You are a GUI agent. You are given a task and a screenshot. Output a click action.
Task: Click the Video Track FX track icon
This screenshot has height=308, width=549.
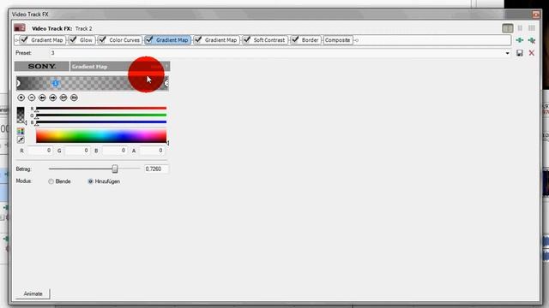tap(20, 28)
